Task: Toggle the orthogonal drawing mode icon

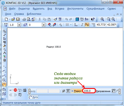Action: click(82, 25)
